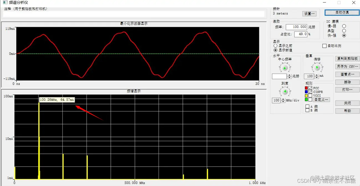Open the 自定义 custom rules button
The image size is (360, 186).
tap(321, 99)
